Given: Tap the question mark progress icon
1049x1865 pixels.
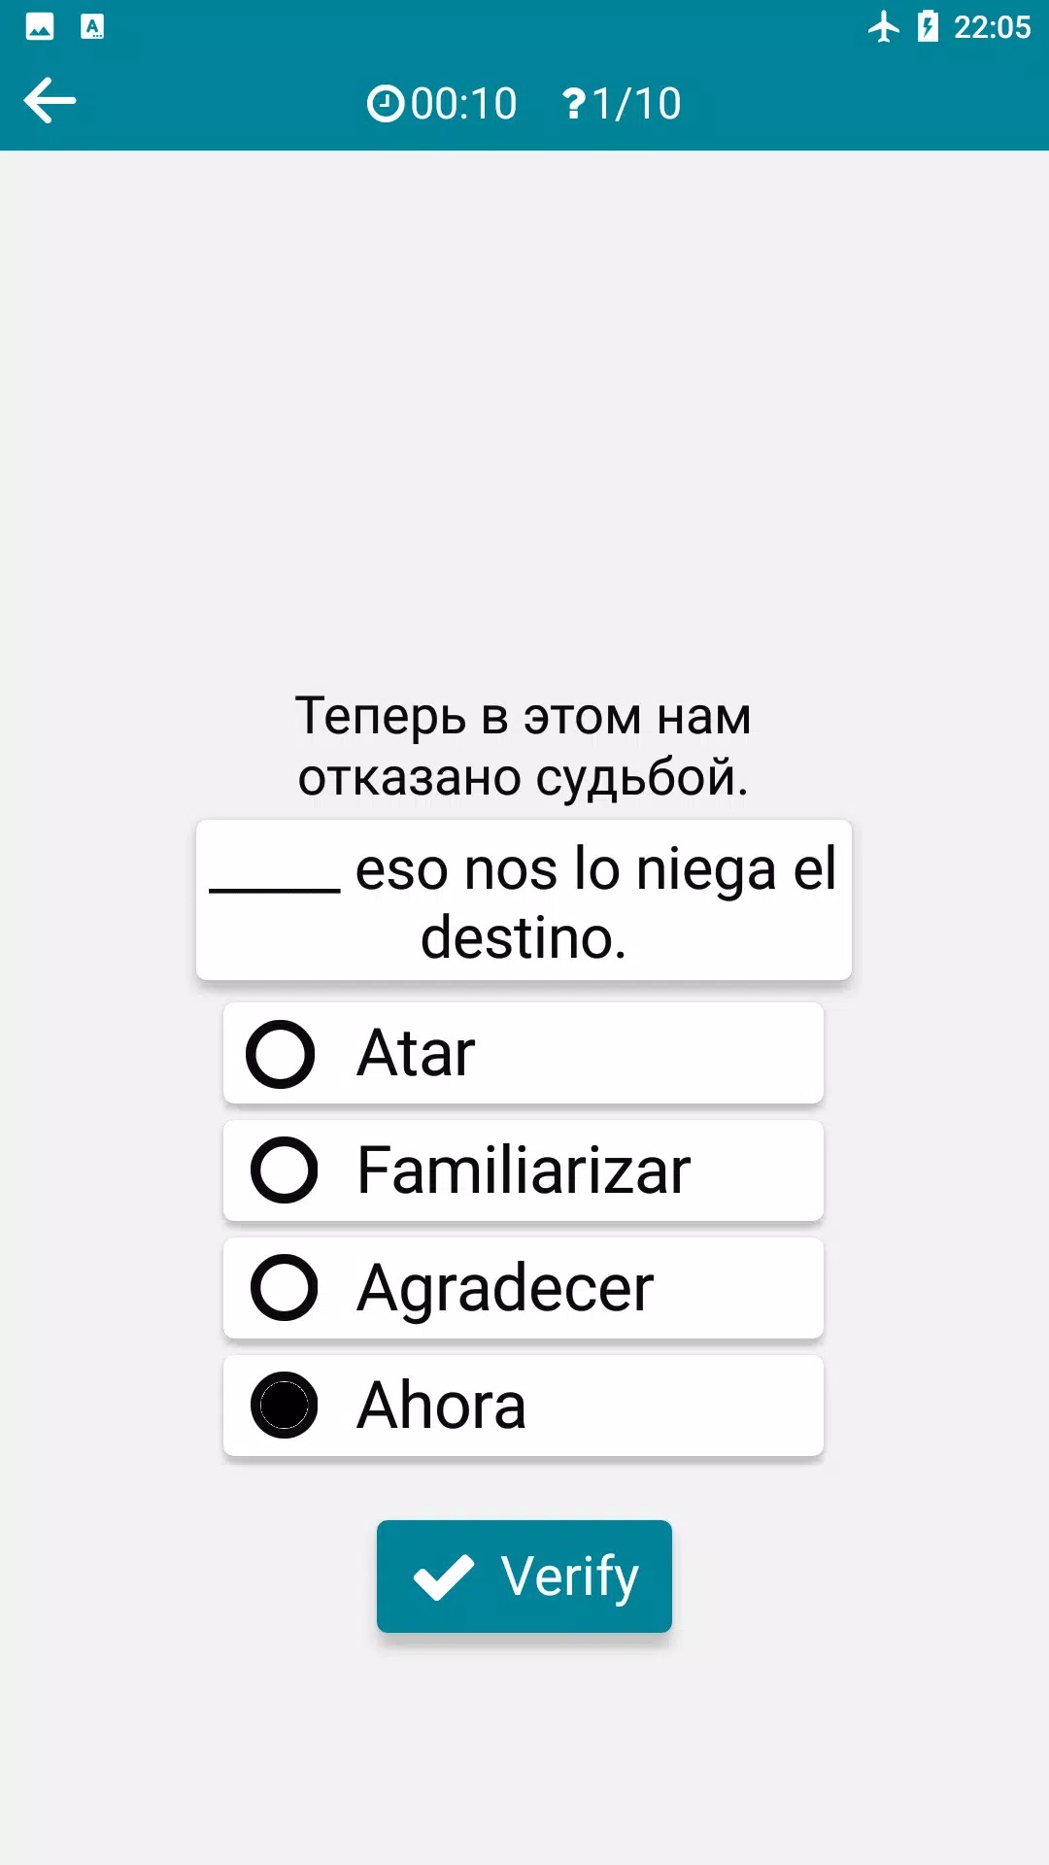Looking at the screenshot, I should pyautogui.click(x=574, y=104).
